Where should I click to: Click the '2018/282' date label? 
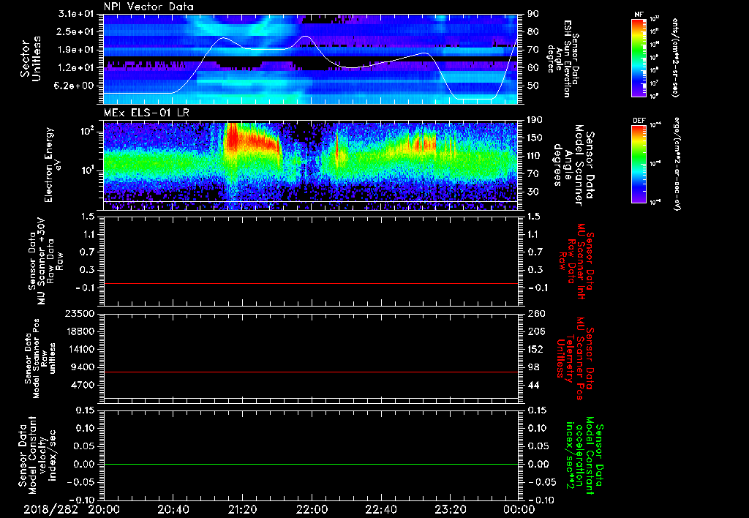(x=50, y=509)
